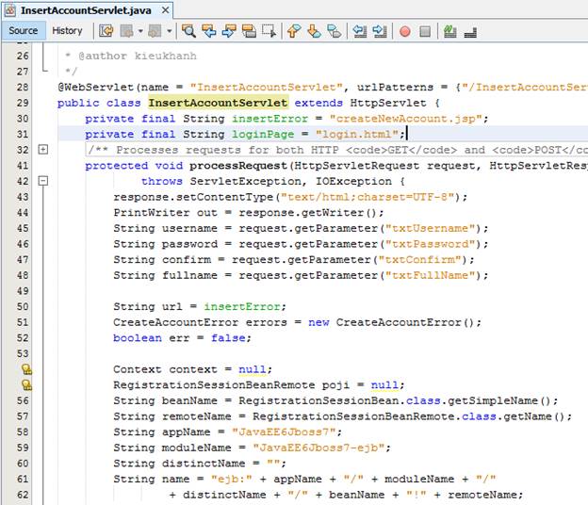Click line number 58 in the gutter
588x505 pixels.
pos(23,432)
